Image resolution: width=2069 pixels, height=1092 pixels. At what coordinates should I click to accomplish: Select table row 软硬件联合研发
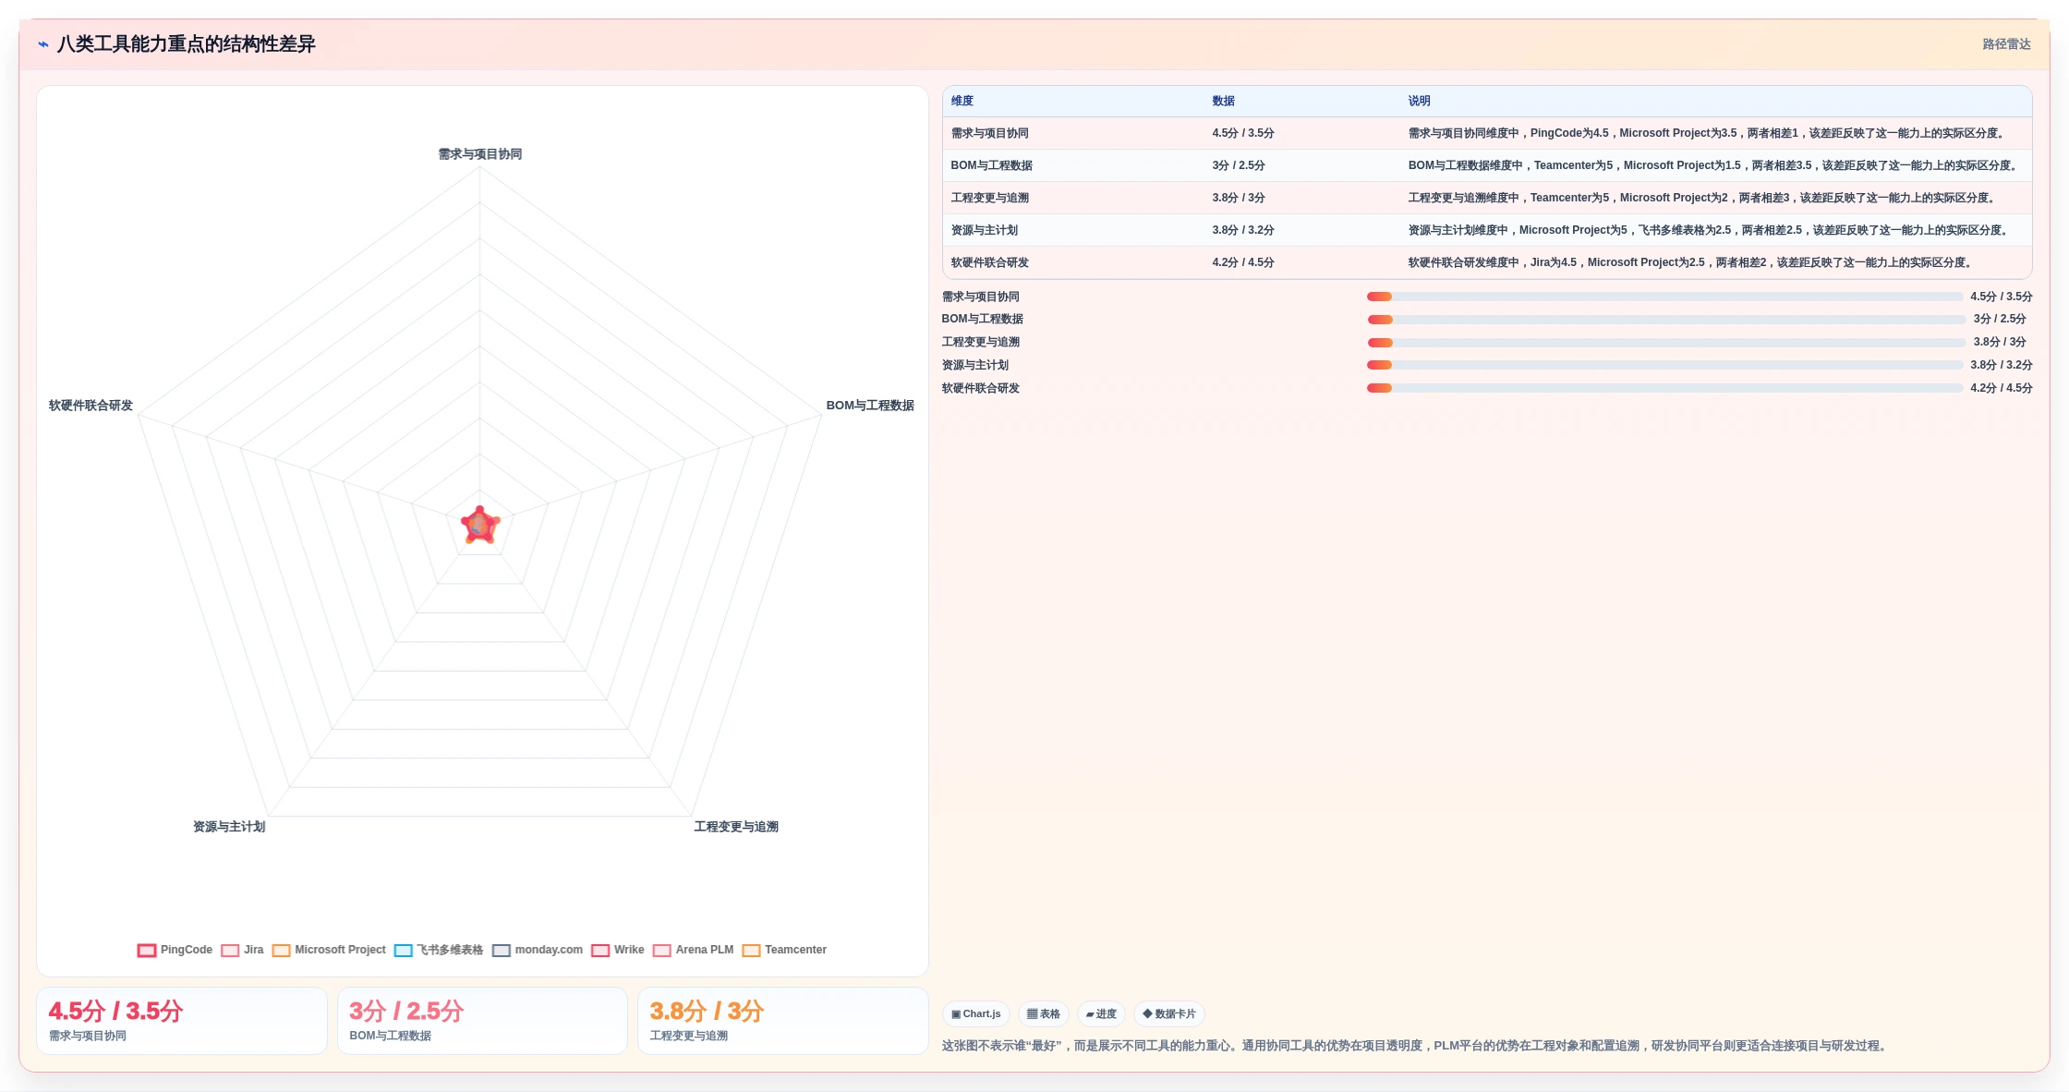click(1487, 262)
